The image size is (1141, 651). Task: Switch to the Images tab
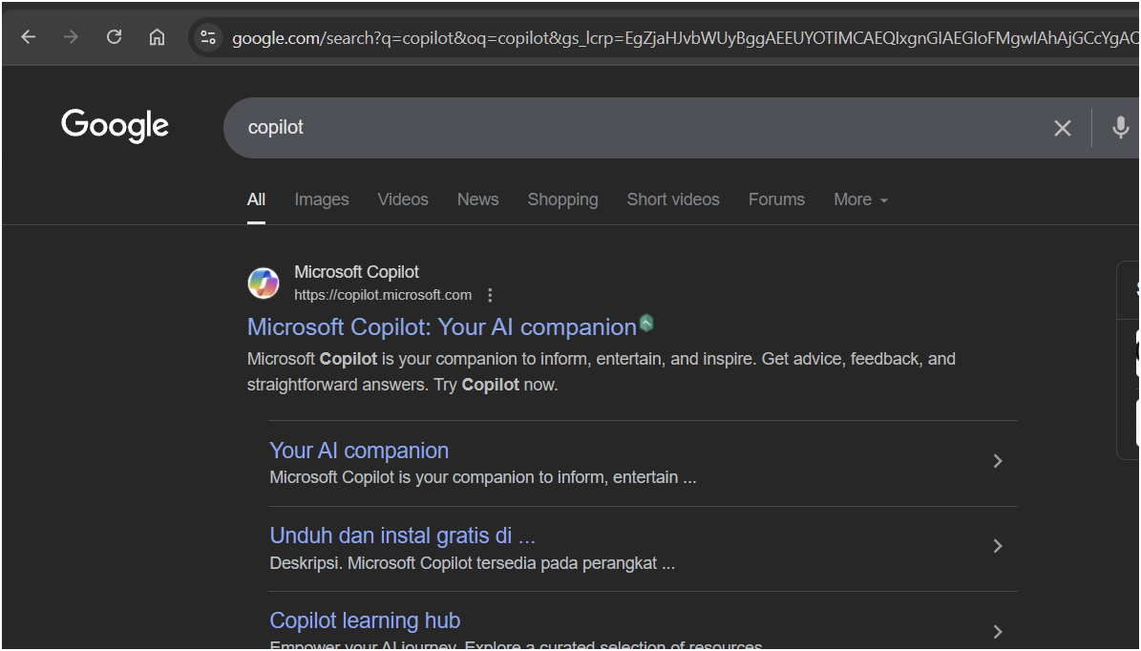tap(322, 199)
